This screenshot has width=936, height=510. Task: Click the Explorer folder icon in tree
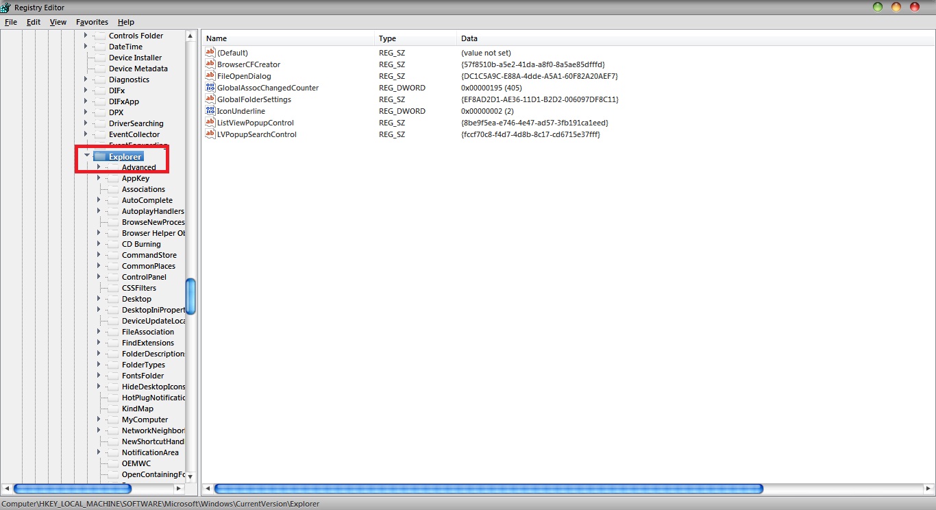coord(100,157)
